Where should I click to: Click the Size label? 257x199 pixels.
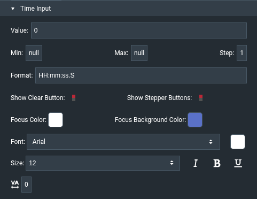coord(17,163)
